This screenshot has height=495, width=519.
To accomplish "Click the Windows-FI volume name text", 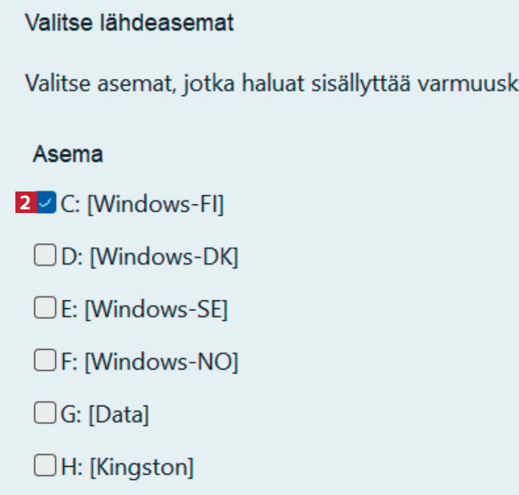I will [x=155, y=204].
